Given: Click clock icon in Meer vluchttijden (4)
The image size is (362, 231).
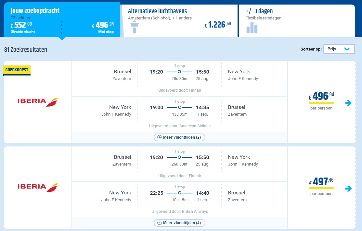Looking at the screenshot, I should click(x=159, y=223).
